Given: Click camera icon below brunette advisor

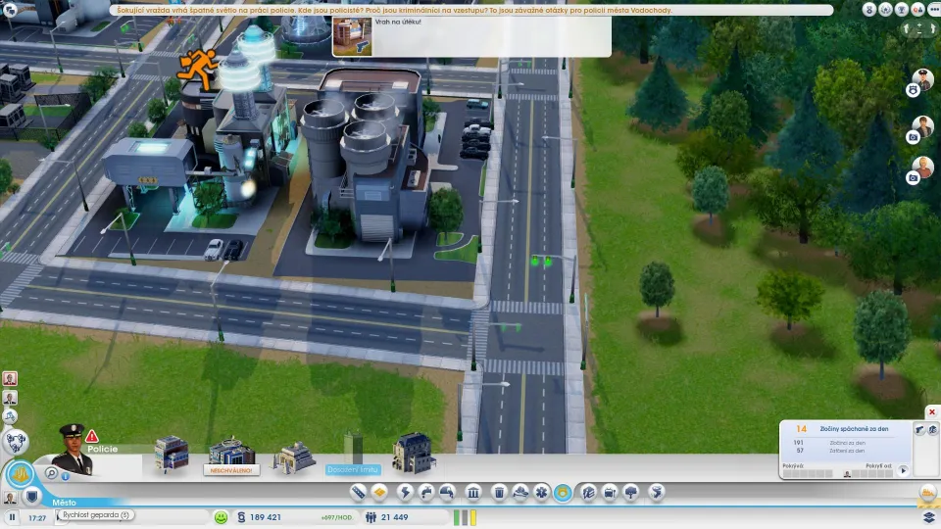Looking at the screenshot, I should coord(913,137).
